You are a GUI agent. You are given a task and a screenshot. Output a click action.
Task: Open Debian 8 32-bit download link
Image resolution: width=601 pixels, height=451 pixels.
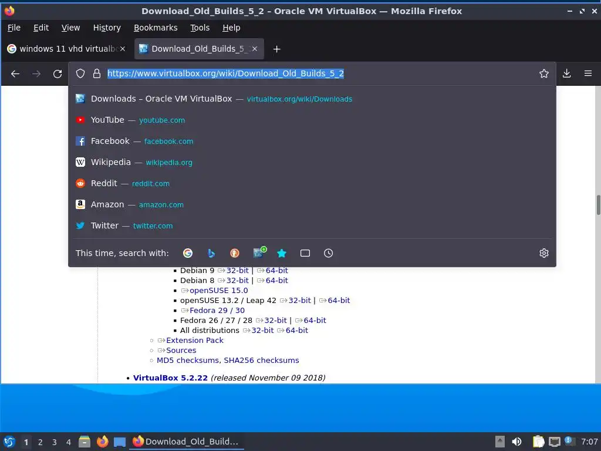click(237, 280)
